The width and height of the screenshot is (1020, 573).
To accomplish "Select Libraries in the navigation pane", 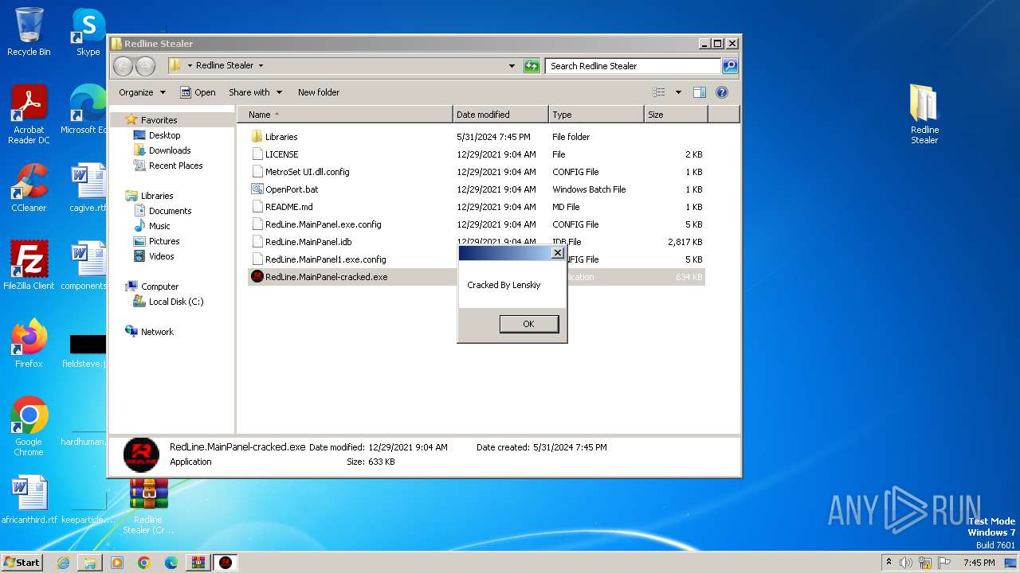I will tap(157, 196).
